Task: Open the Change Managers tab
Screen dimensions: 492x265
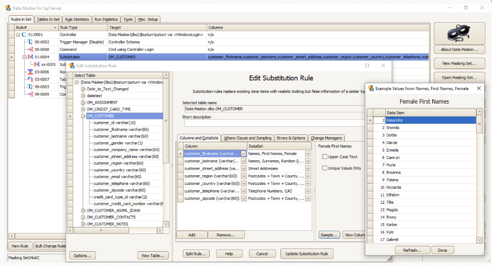Action: pyautogui.click(x=326, y=138)
